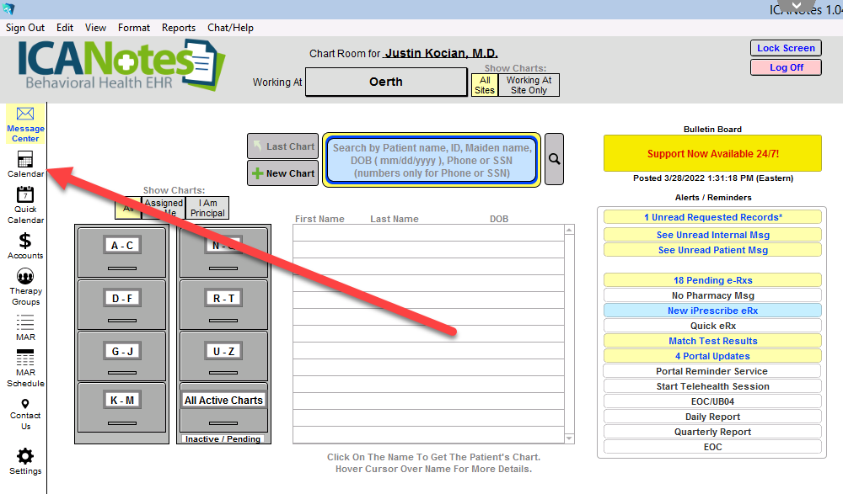Open Contact Us location pin icon
Screen dimensions: 843x494
[25, 405]
